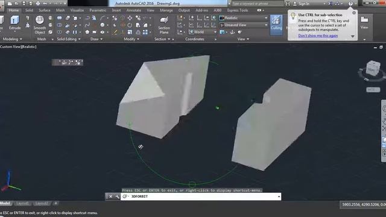Toggle the Culling button
The height and width of the screenshot is (217, 386).
click(276, 25)
